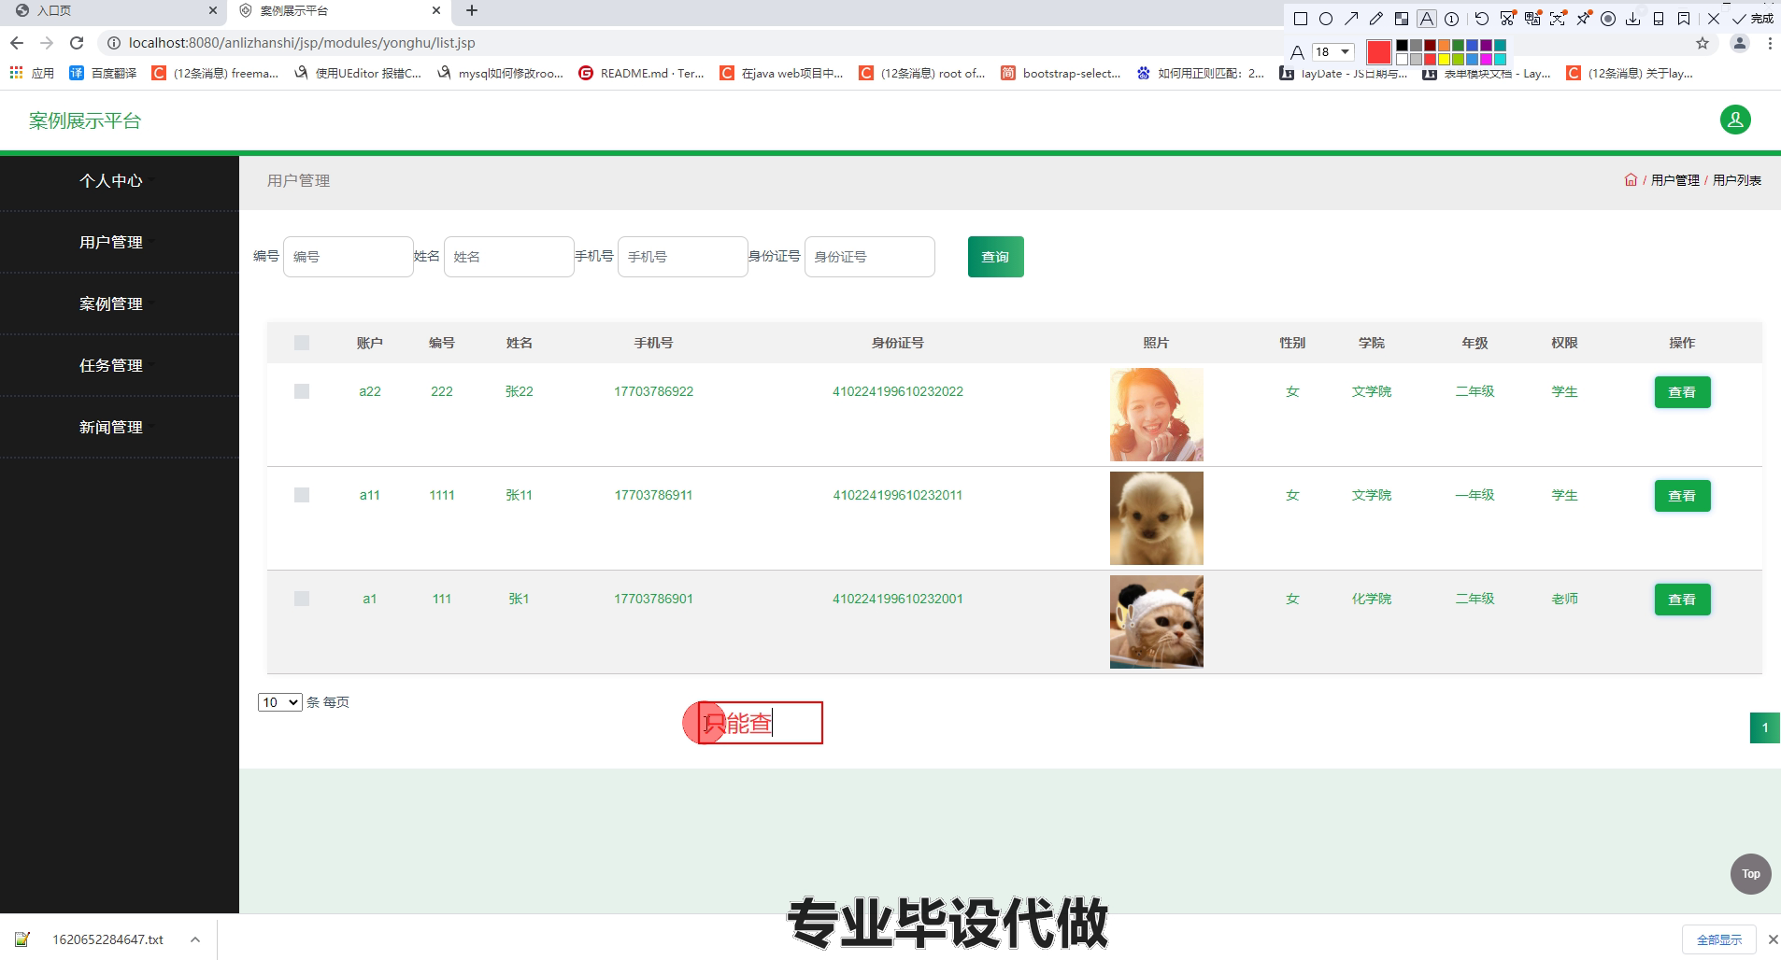Open a new browser tab

pyautogui.click(x=472, y=10)
